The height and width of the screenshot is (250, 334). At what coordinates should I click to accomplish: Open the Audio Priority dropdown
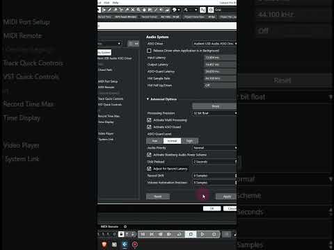[x=214, y=148]
